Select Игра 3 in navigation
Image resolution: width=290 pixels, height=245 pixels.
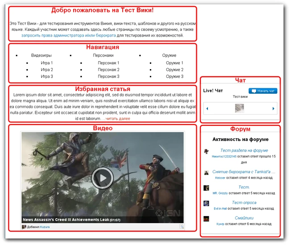(46, 76)
